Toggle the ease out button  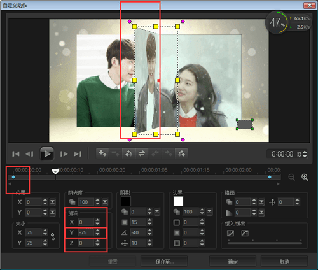tap(245, 233)
